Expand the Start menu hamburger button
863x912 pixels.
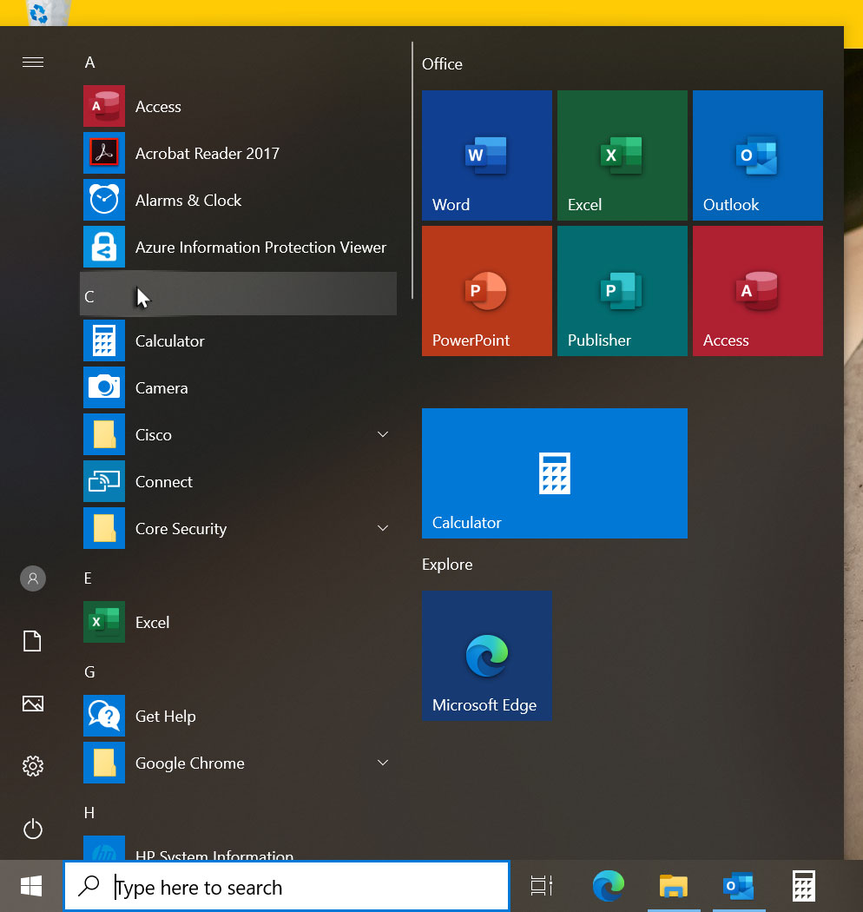tap(33, 62)
